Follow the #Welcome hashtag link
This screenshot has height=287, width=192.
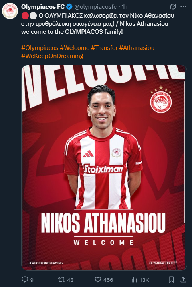pos(75,48)
